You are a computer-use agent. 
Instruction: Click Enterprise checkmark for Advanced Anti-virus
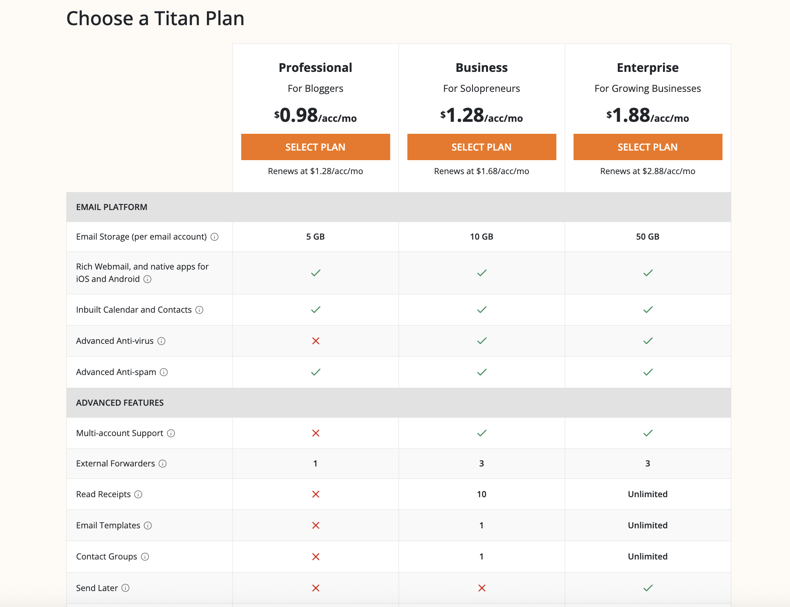click(x=648, y=341)
